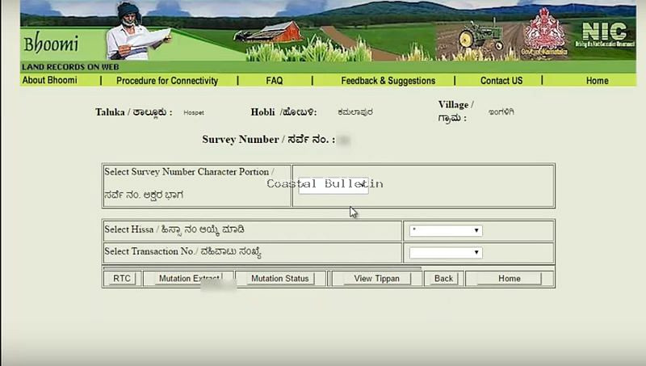Viewport: 646px width, 366px height.
Task: Click the farmer reading paper image
Action: tap(134, 32)
